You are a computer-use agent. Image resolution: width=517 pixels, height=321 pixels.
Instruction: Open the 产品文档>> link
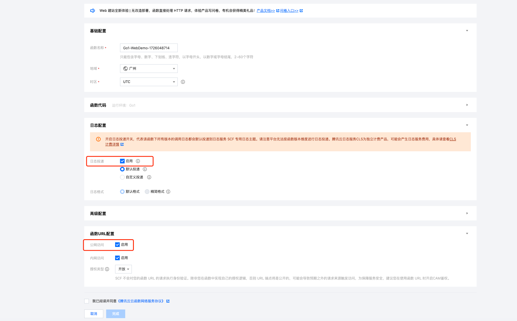click(x=266, y=11)
